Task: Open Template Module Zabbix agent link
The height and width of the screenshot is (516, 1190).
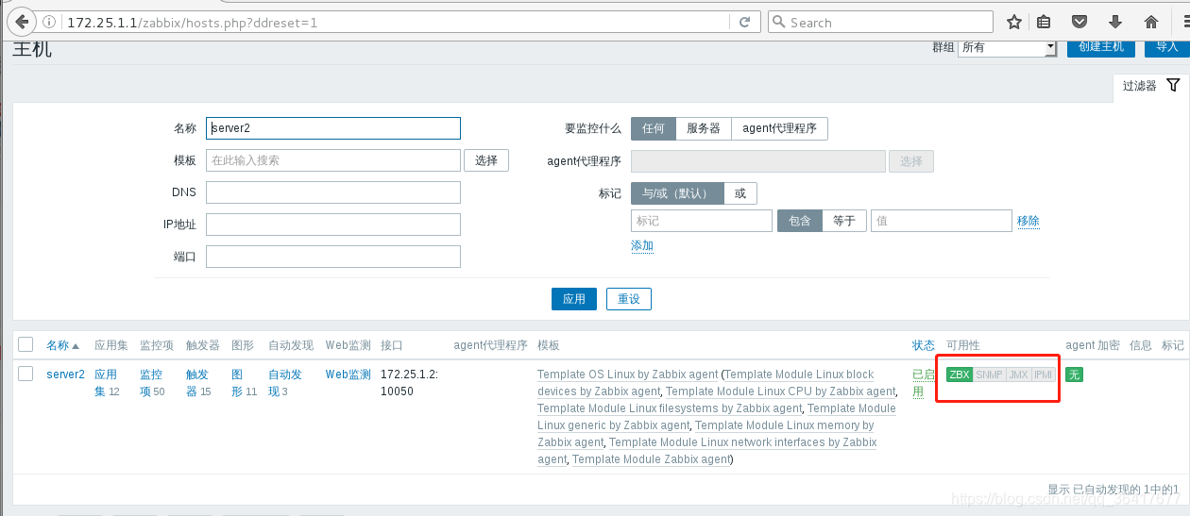Action: point(651,459)
